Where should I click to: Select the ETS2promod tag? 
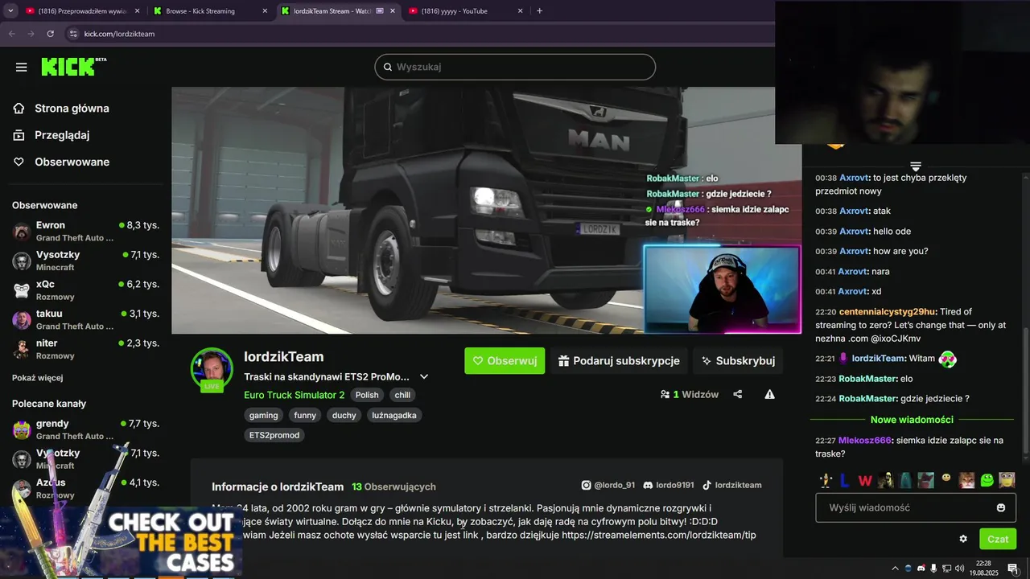[x=274, y=435]
